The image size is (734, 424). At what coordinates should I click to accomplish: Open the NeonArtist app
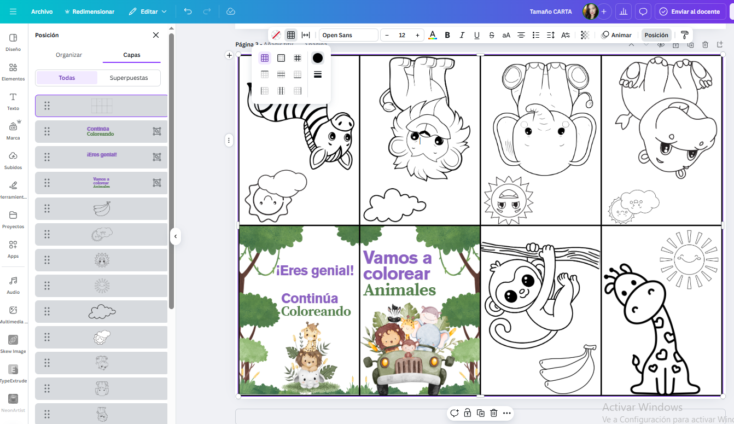(13, 403)
